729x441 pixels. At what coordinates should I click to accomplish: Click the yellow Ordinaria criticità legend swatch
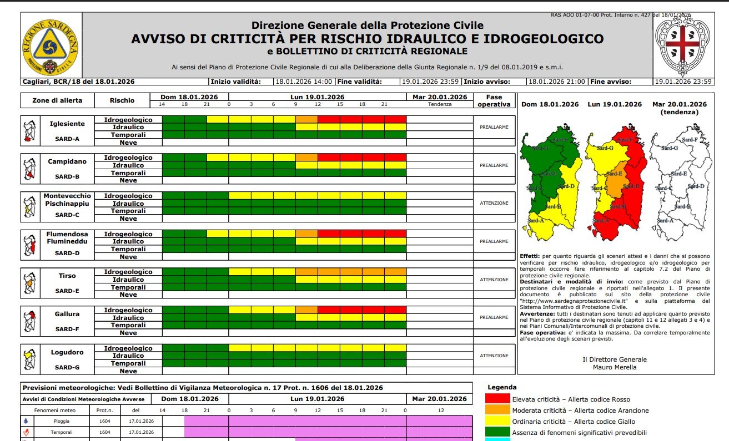point(497,421)
